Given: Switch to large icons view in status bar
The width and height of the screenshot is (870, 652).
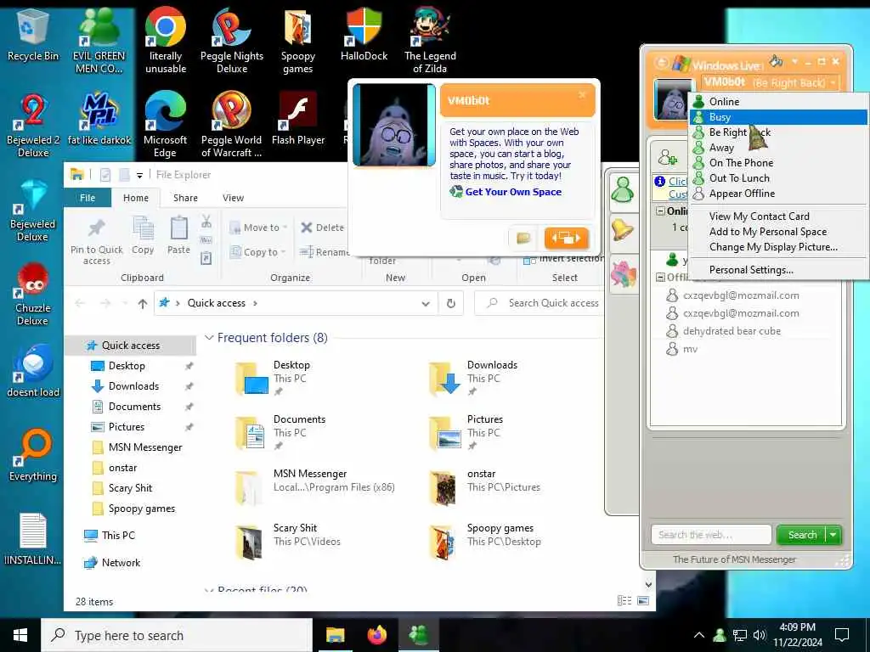Looking at the screenshot, I should 643,600.
